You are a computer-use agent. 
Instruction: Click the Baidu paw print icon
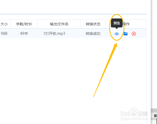point(134,112)
